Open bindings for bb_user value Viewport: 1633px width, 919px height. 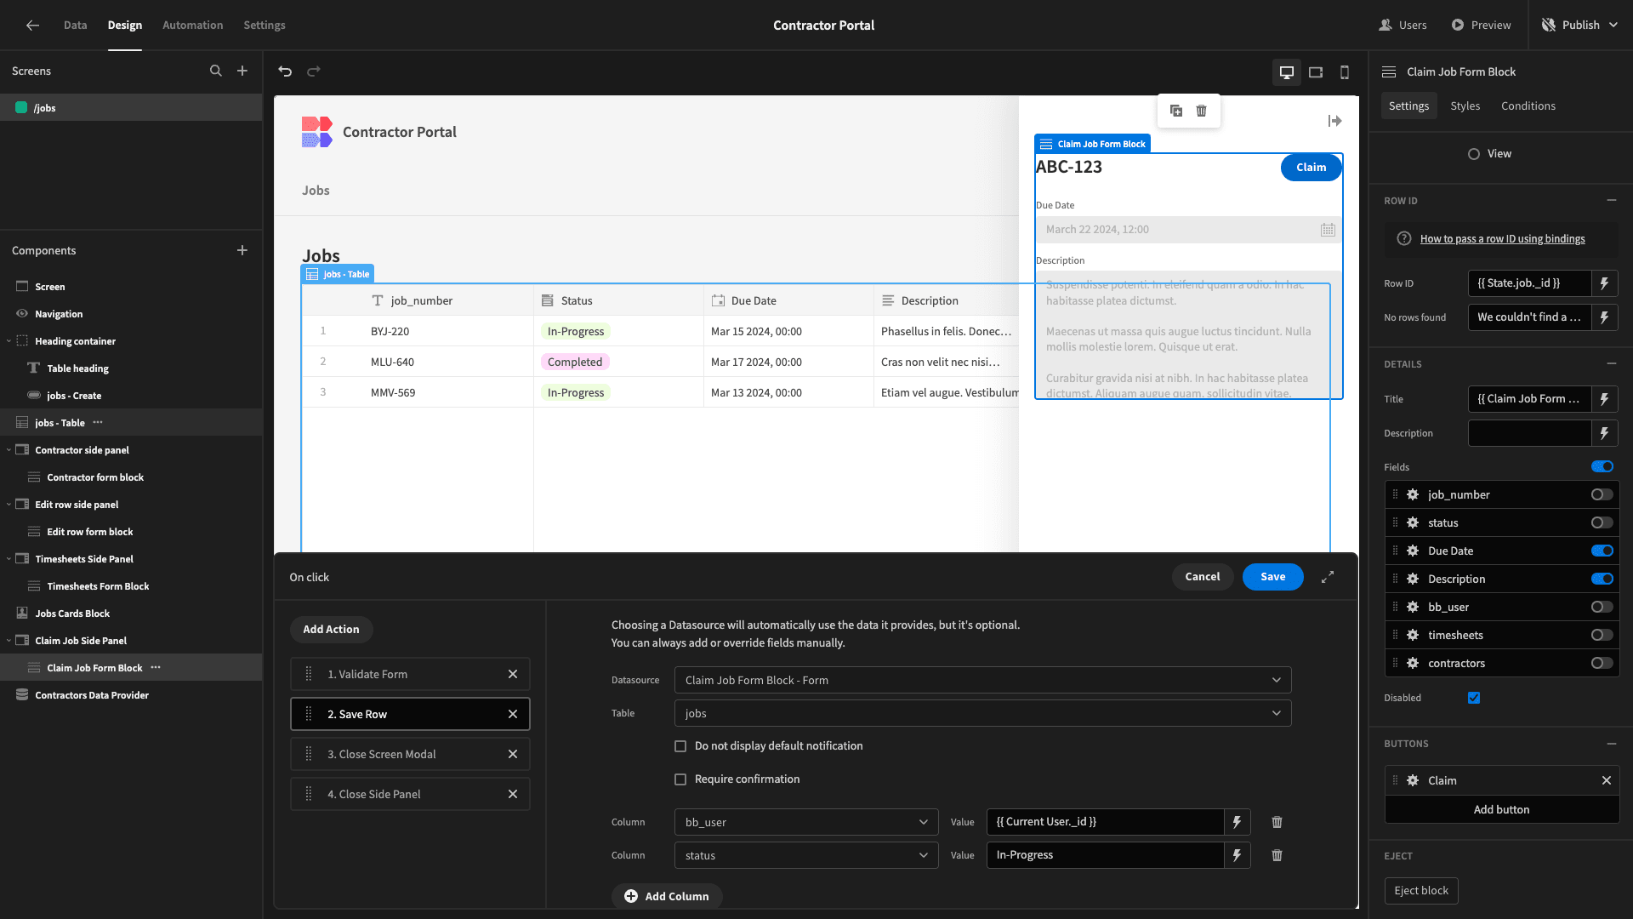pyautogui.click(x=1237, y=822)
